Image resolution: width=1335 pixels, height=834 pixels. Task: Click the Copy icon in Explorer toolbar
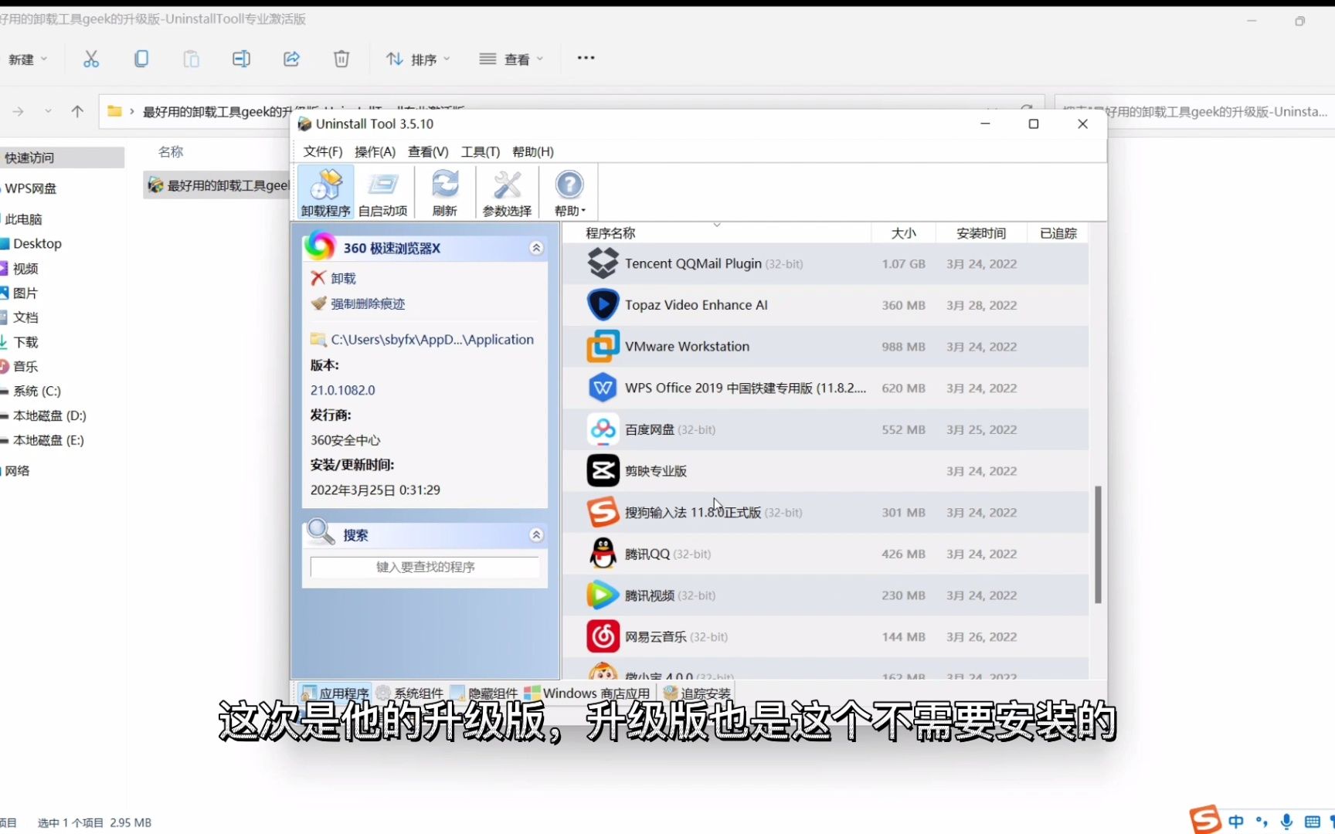click(x=141, y=59)
